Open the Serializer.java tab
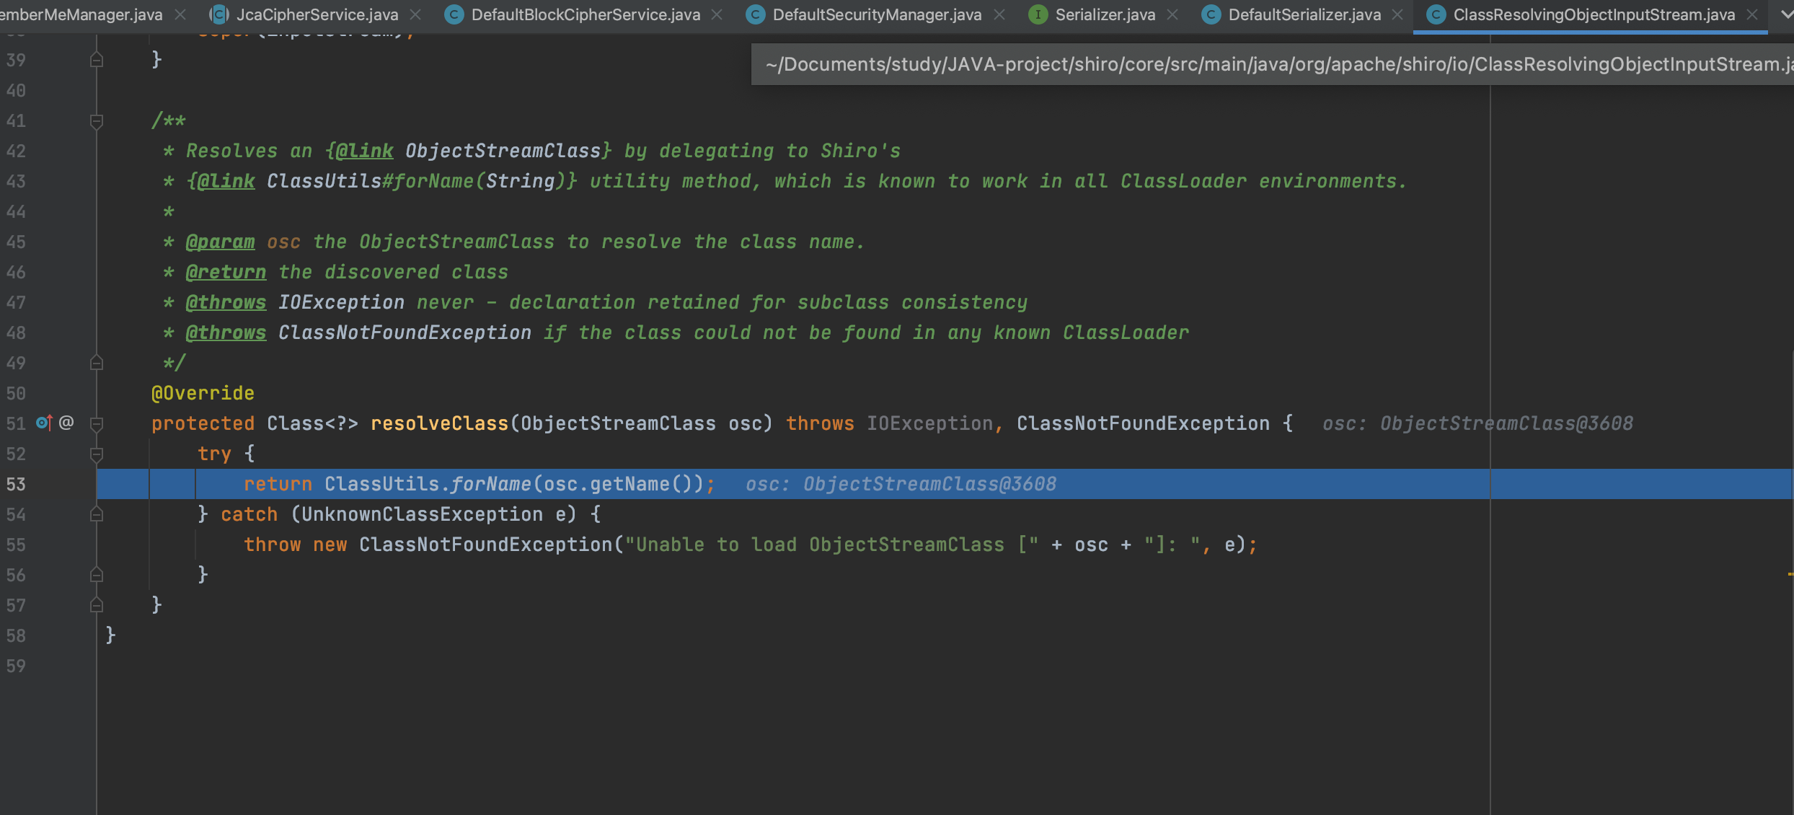The image size is (1794, 815). (x=1105, y=14)
